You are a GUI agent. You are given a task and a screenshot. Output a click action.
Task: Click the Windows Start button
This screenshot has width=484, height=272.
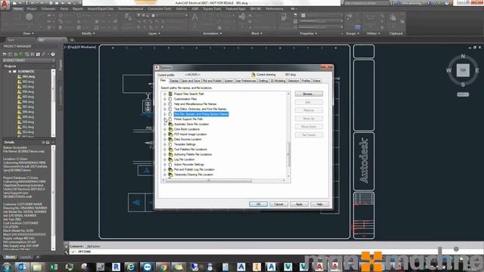point(7,267)
